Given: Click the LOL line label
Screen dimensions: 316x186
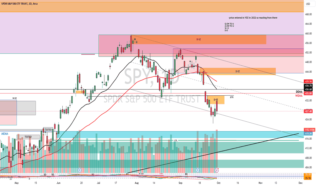Looking at the screenshot, I should (x=176, y=140).
